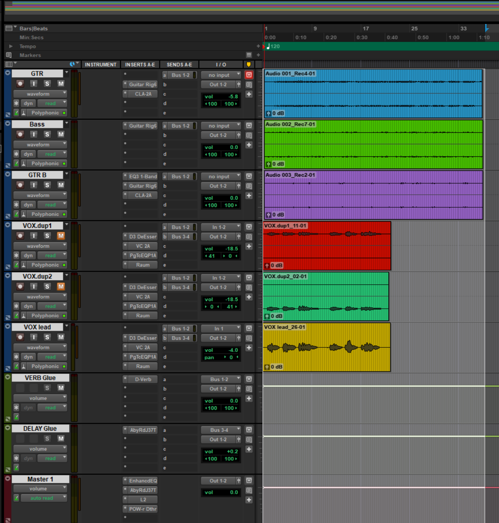Arm the GTR track record button
The width and height of the screenshot is (499, 523).
tap(20, 84)
